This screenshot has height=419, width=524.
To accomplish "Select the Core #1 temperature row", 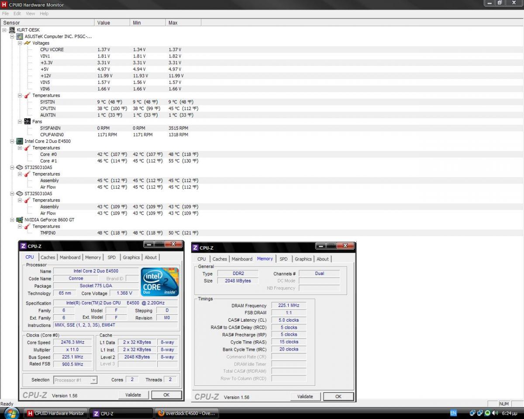I will click(x=48, y=161).
